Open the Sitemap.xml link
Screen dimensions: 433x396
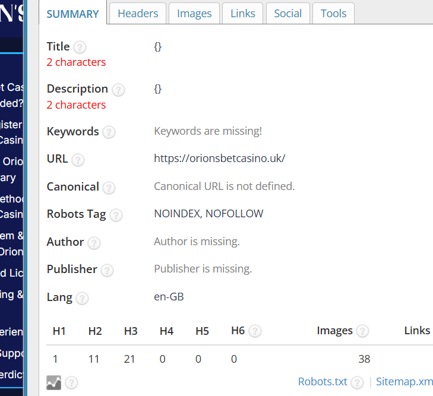coord(404,382)
